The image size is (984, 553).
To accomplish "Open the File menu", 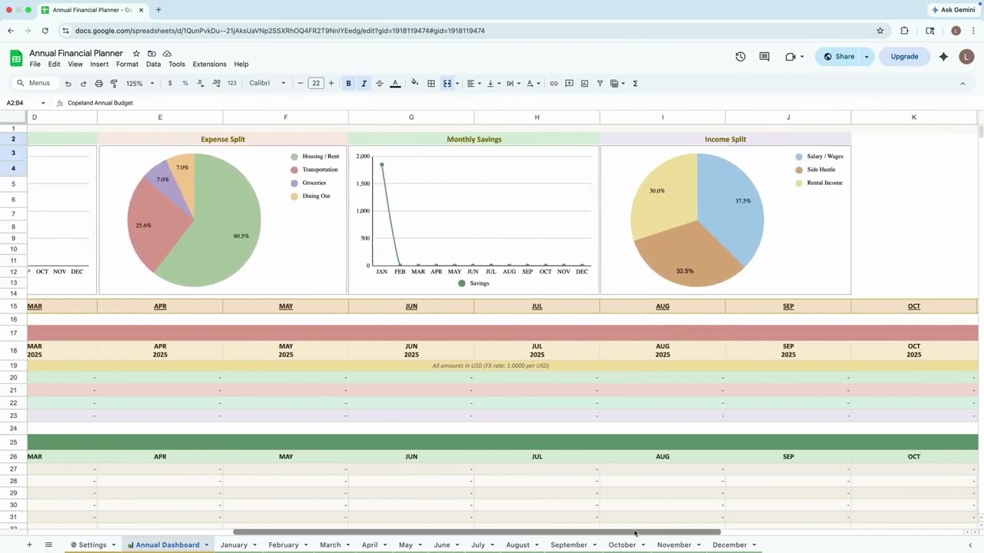I will click(x=35, y=65).
